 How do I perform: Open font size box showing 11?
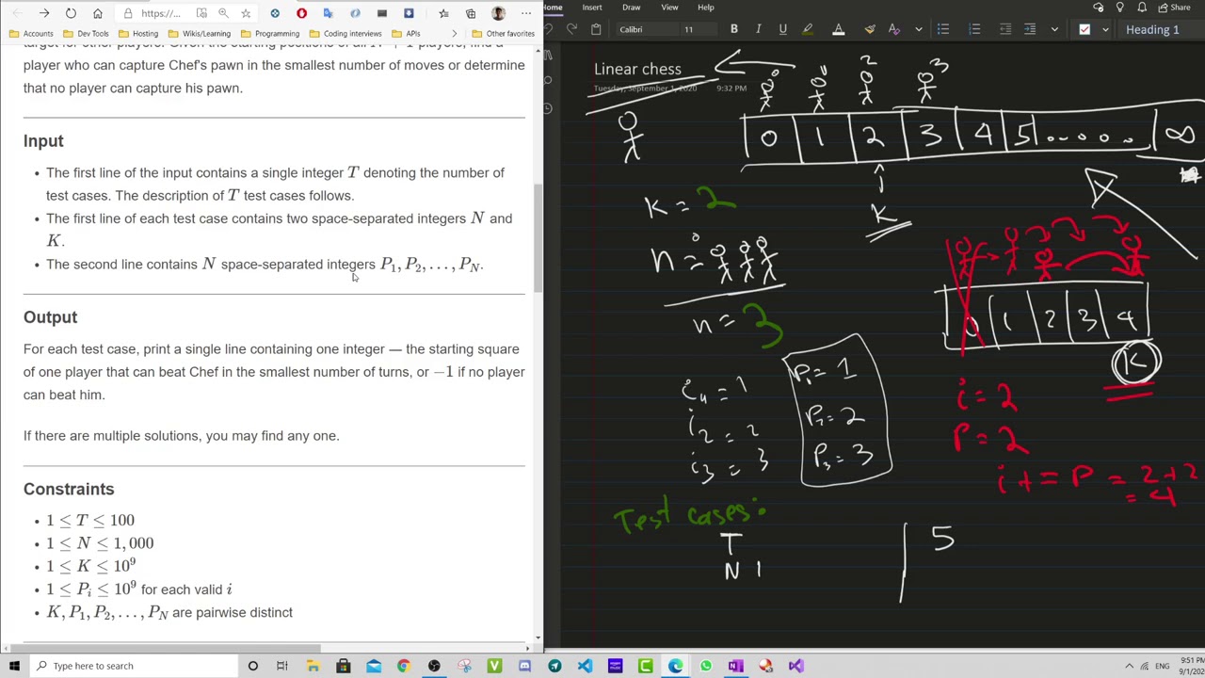[x=697, y=29]
